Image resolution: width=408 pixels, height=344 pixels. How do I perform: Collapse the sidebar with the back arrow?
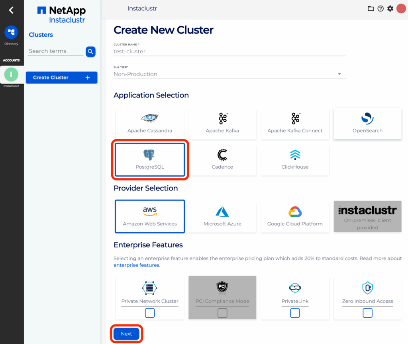pyautogui.click(x=11, y=10)
